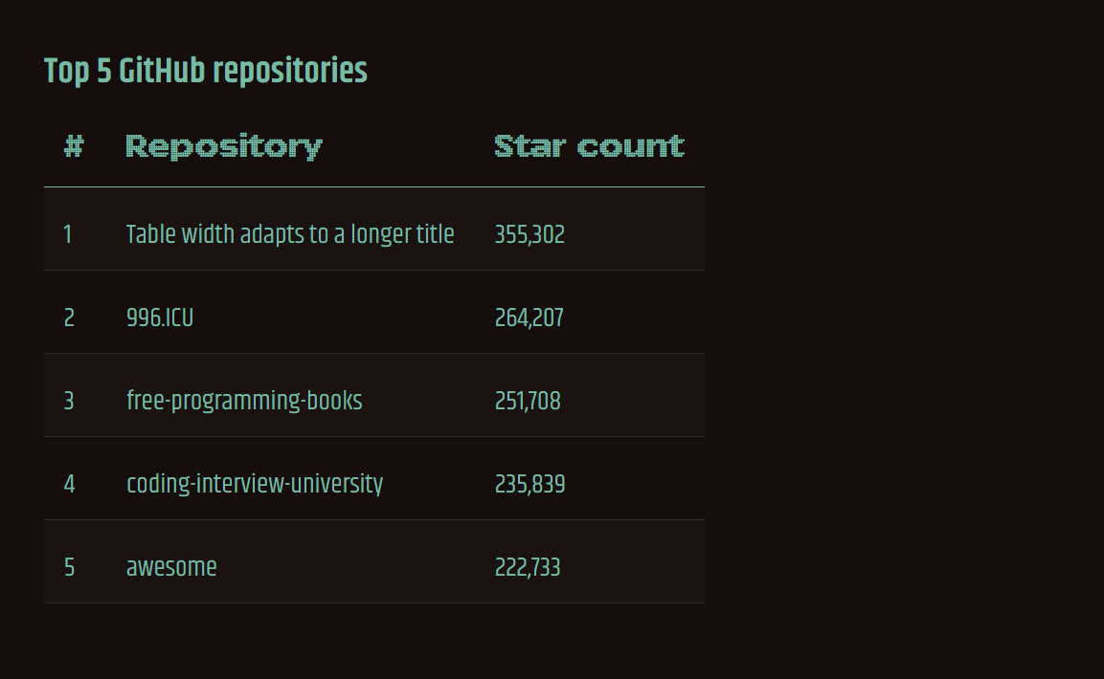Click the 355,302 star count
Viewport: 1104px width, 679px height.
point(529,234)
